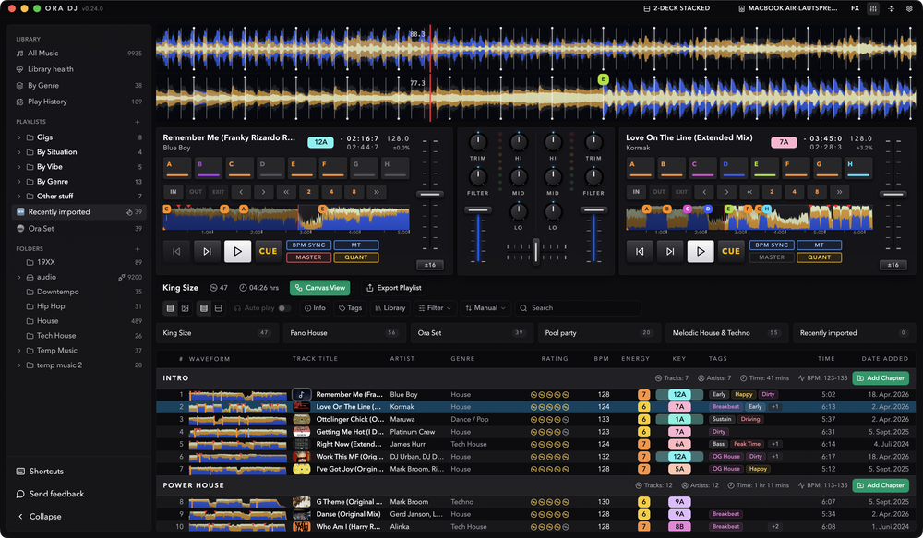Open the Filter dropdown
The height and width of the screenshot is (538, 923).
pos(435,308)
